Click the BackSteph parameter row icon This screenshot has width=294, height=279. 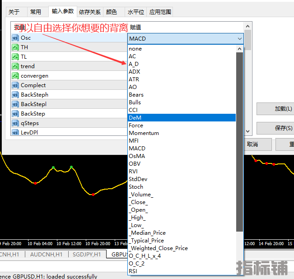pos(15,95)
